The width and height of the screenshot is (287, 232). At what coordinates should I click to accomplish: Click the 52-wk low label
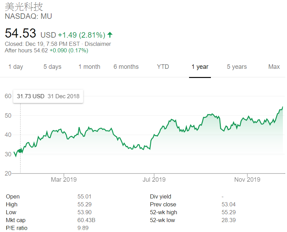tap(162, 220)
